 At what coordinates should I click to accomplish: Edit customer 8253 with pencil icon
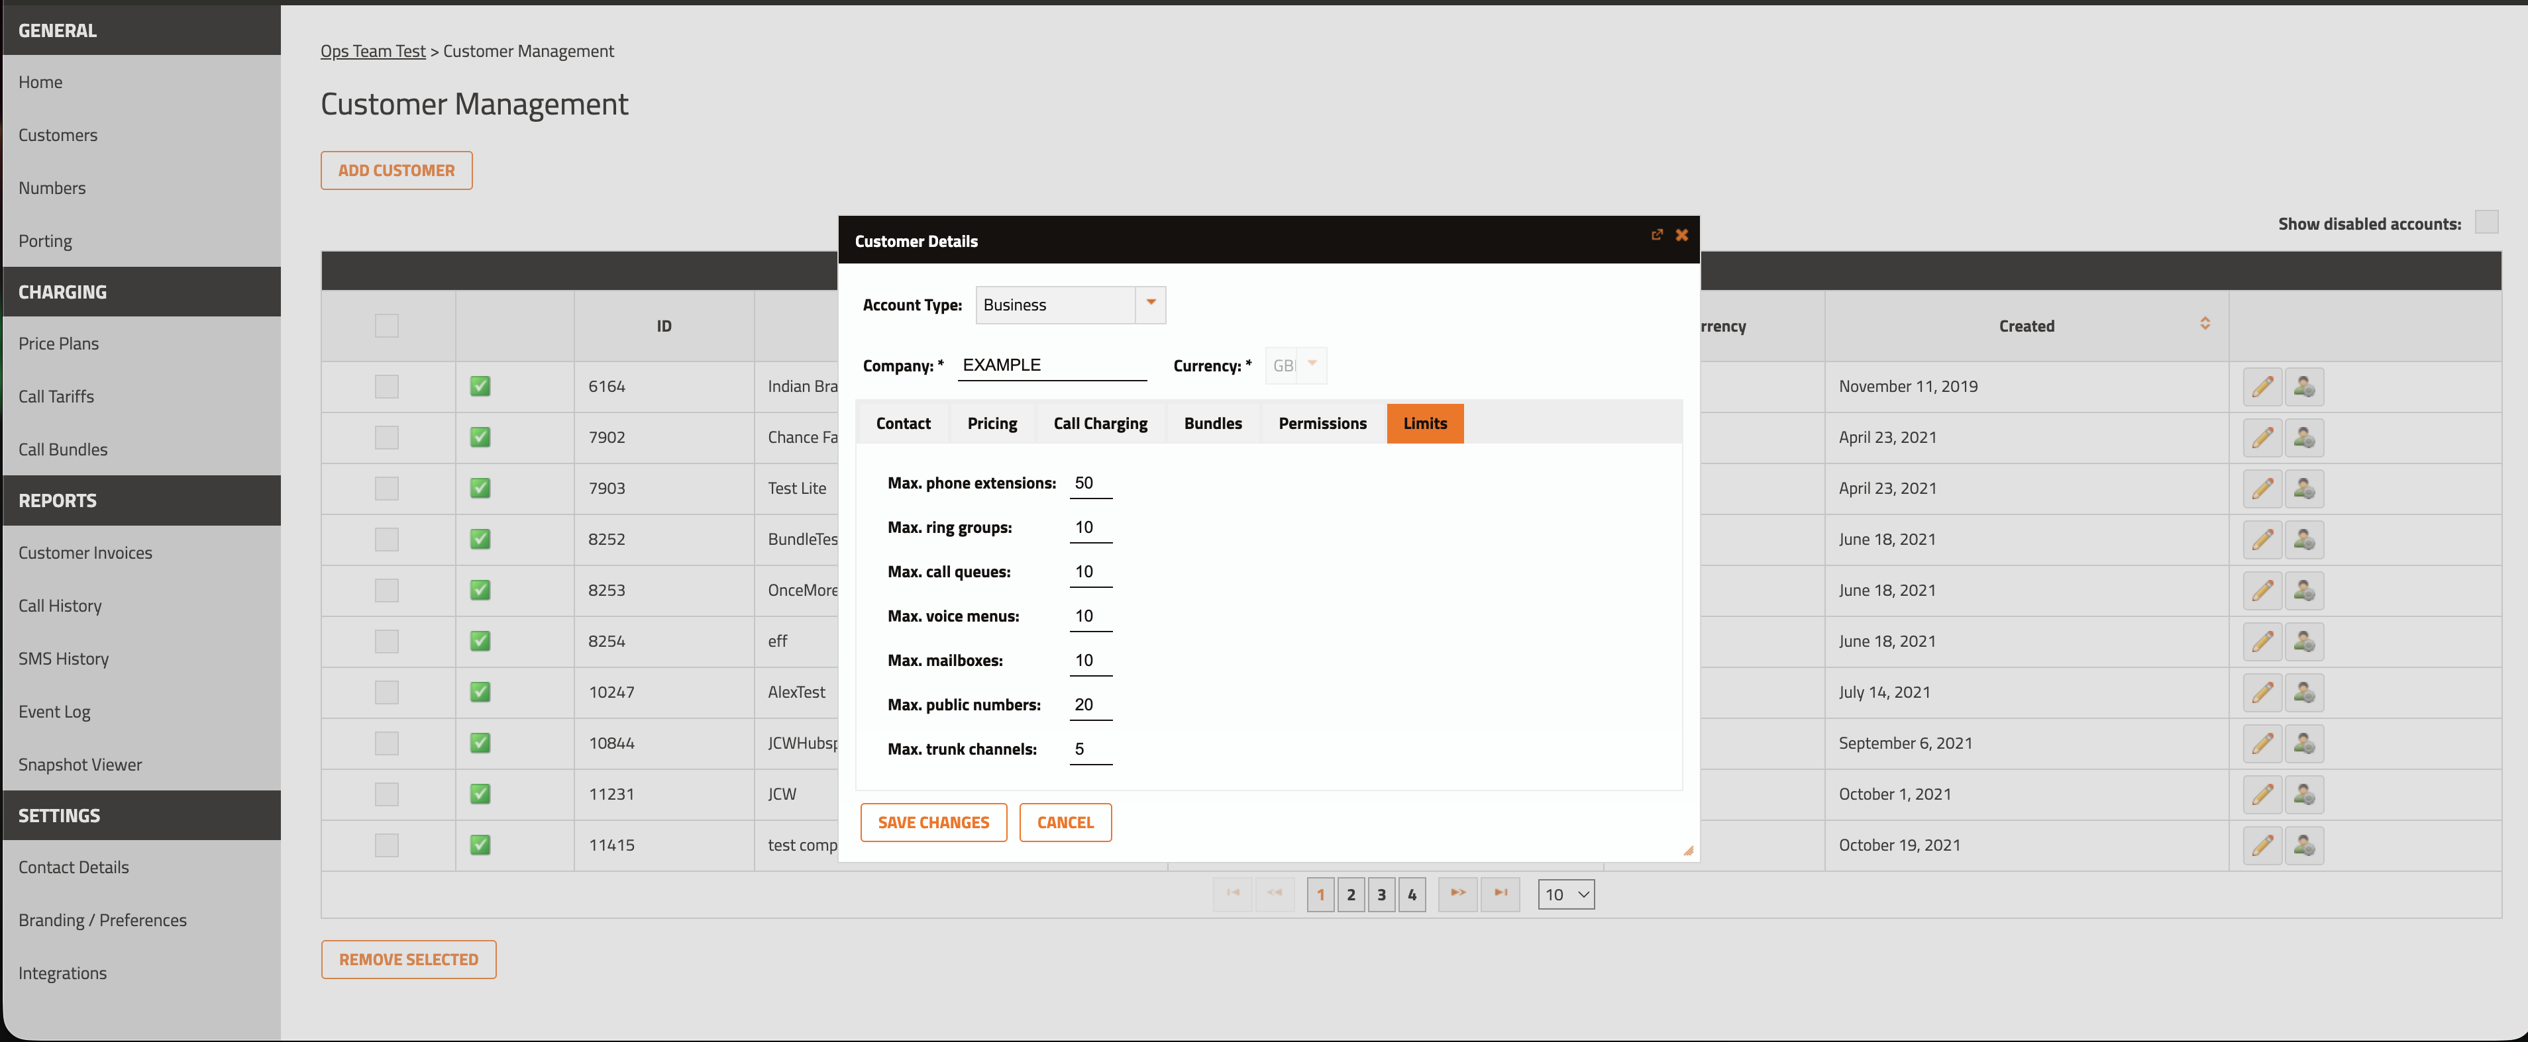tap(2262, 590)
